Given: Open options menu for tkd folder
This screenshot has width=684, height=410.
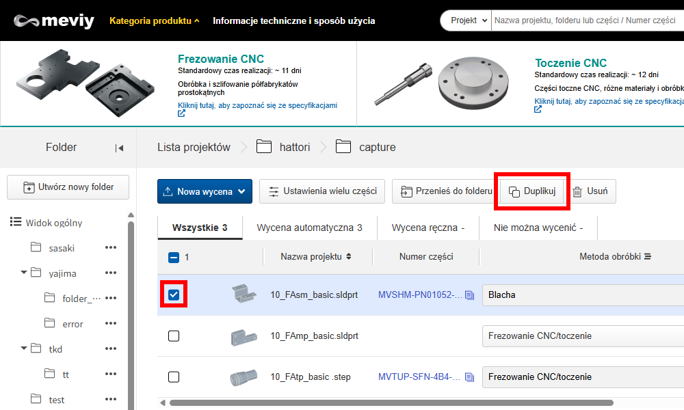Looking at the screenshot, I should coord(111,349).
